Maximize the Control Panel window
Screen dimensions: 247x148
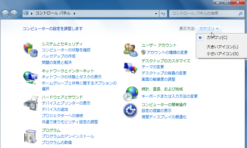pyautogui.click(x=226, y=3)
